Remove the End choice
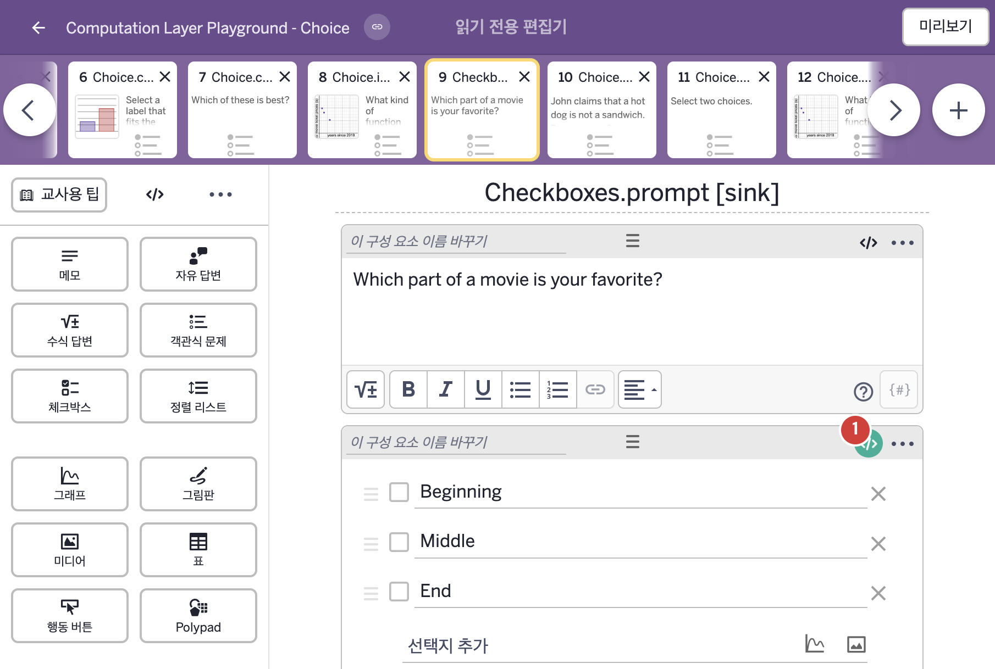The image size is (995, 669). (878, 593)
